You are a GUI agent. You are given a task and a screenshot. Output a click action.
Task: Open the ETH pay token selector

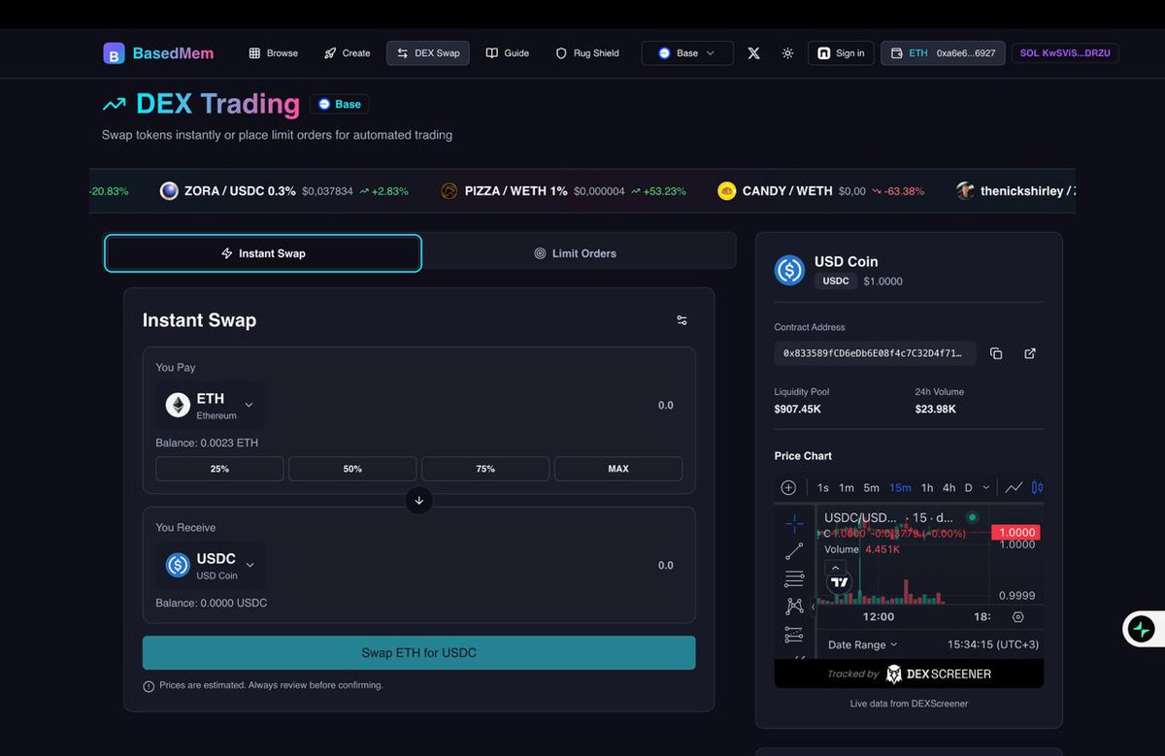210,405
